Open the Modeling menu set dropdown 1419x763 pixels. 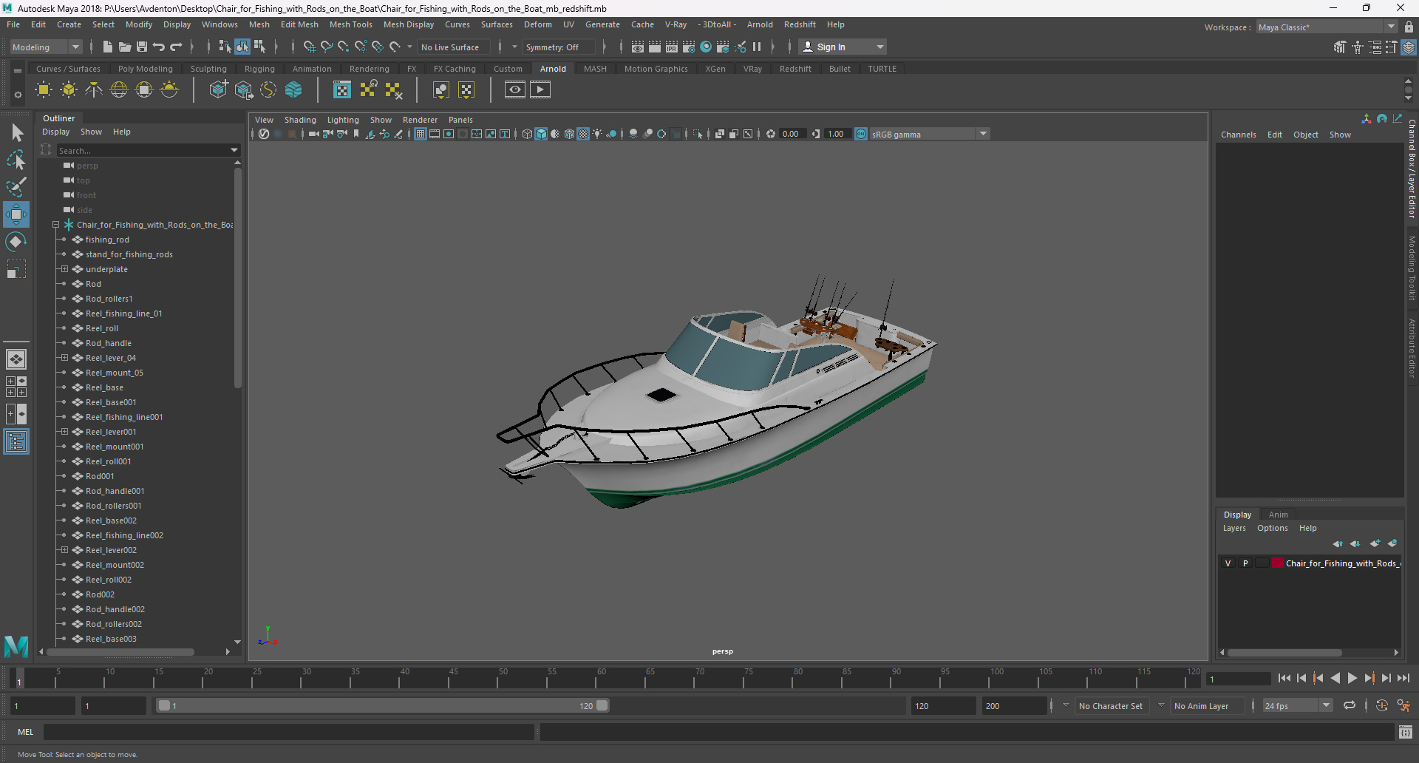tap(75, 47)
